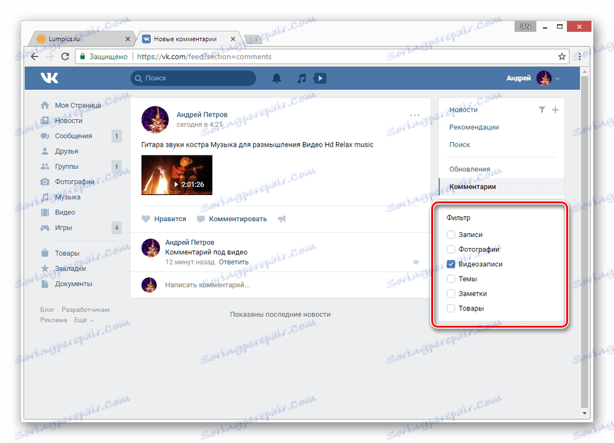Open Андрей Петров post author link

[x=202, y=115]
